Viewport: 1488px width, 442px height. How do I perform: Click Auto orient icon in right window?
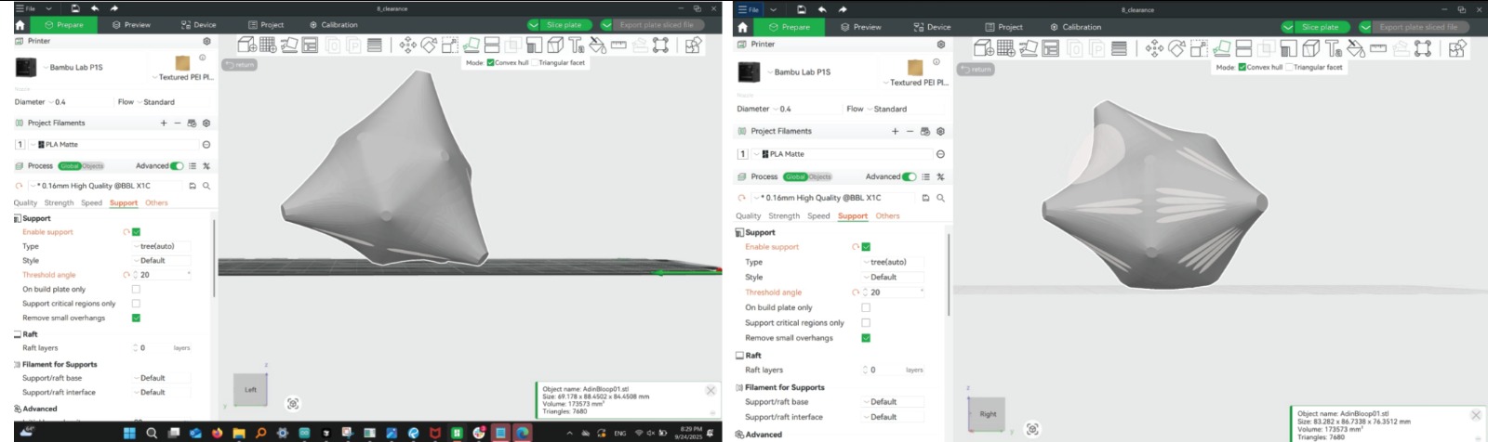[1029, 49]
